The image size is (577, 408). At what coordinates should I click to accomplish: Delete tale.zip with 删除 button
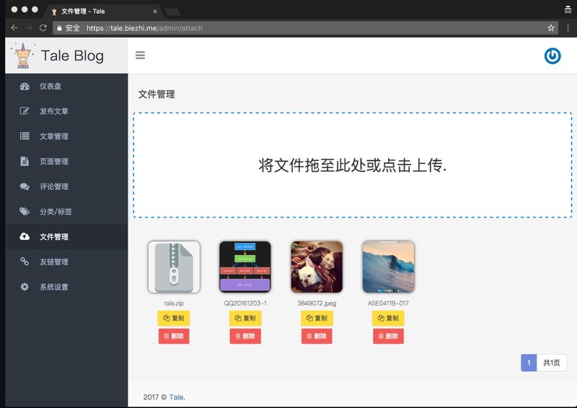click(174, 336)
